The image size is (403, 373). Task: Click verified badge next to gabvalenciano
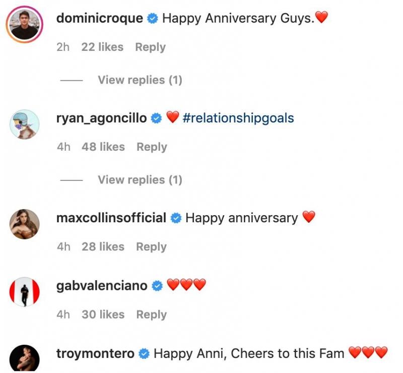coord(157,286)
